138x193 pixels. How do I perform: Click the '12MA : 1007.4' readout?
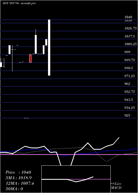coord(20,183)
